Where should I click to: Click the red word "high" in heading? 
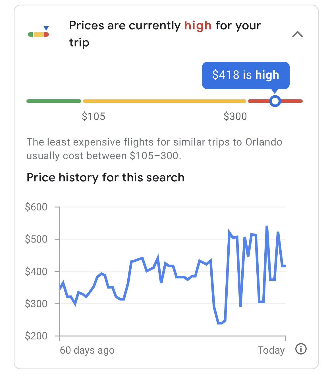point(198,26)
